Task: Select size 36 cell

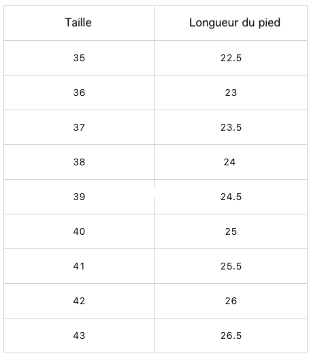Action: point(79,93)
